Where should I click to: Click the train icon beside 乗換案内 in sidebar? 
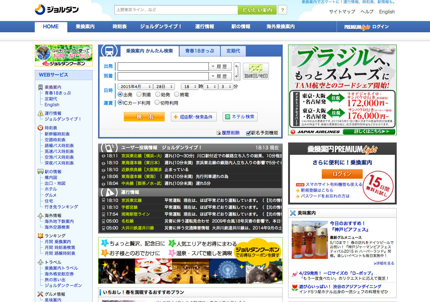(x=40, y=87)
